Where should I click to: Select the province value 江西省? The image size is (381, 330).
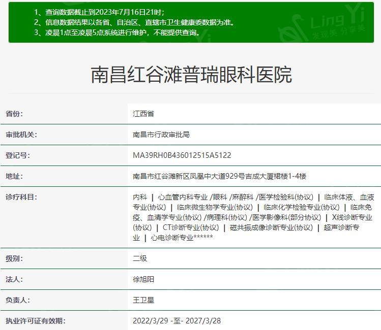coord(143,114)
